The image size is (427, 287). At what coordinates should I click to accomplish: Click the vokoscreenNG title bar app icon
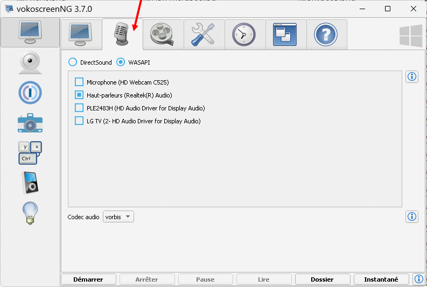tap(9, 9)
